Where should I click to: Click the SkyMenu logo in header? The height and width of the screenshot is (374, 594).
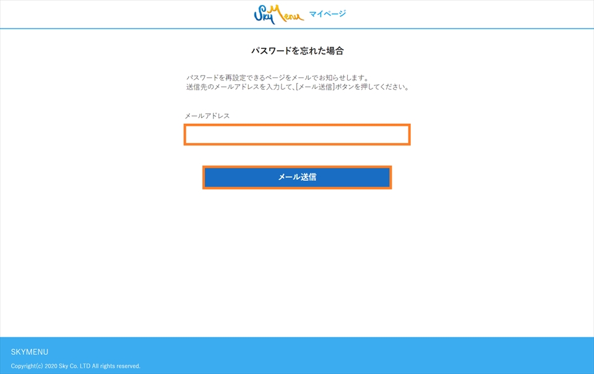[x=278, y=14]
